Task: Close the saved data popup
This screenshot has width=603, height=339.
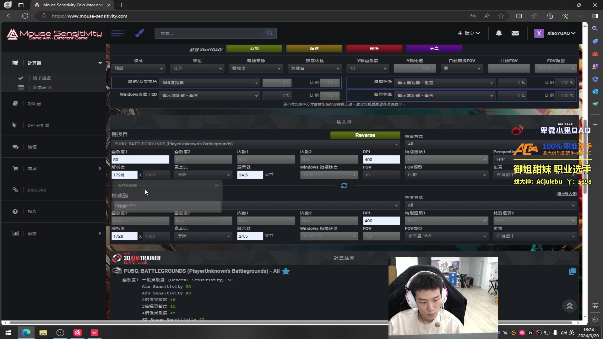Action: (217, 186)
